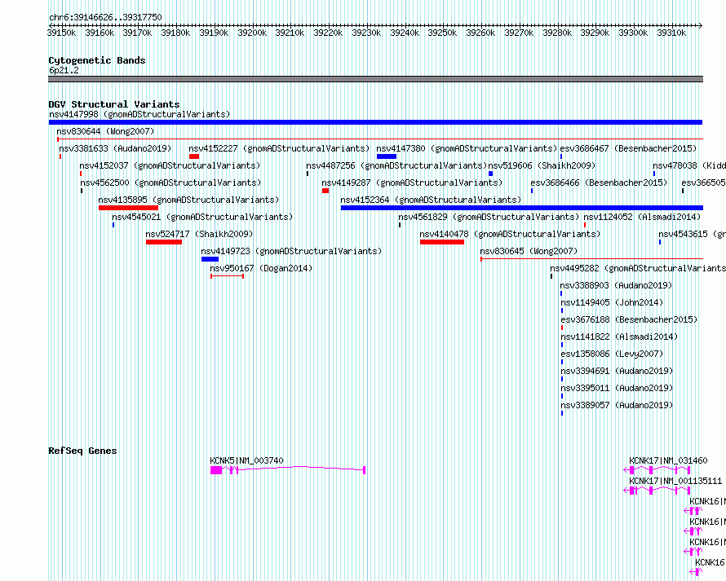This screenshot has width=726, height=581.
Task: Open the KCNK5|NM_003740 gene label
Action: (246, 460)
